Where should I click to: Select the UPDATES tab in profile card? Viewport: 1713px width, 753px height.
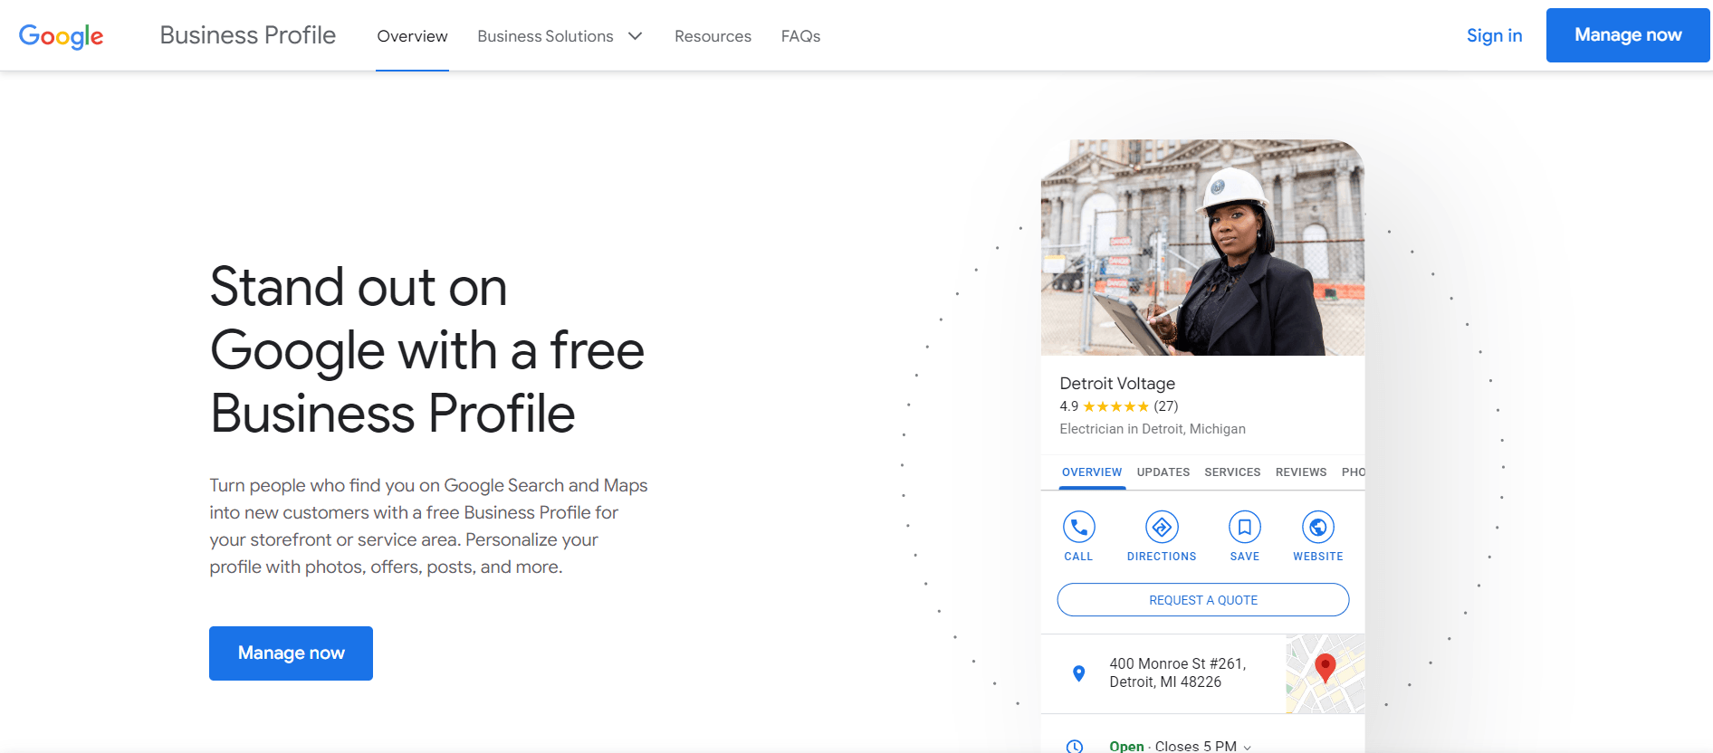[1163, 472]
